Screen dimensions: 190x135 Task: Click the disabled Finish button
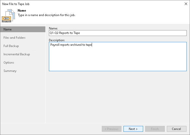[155, 129]
